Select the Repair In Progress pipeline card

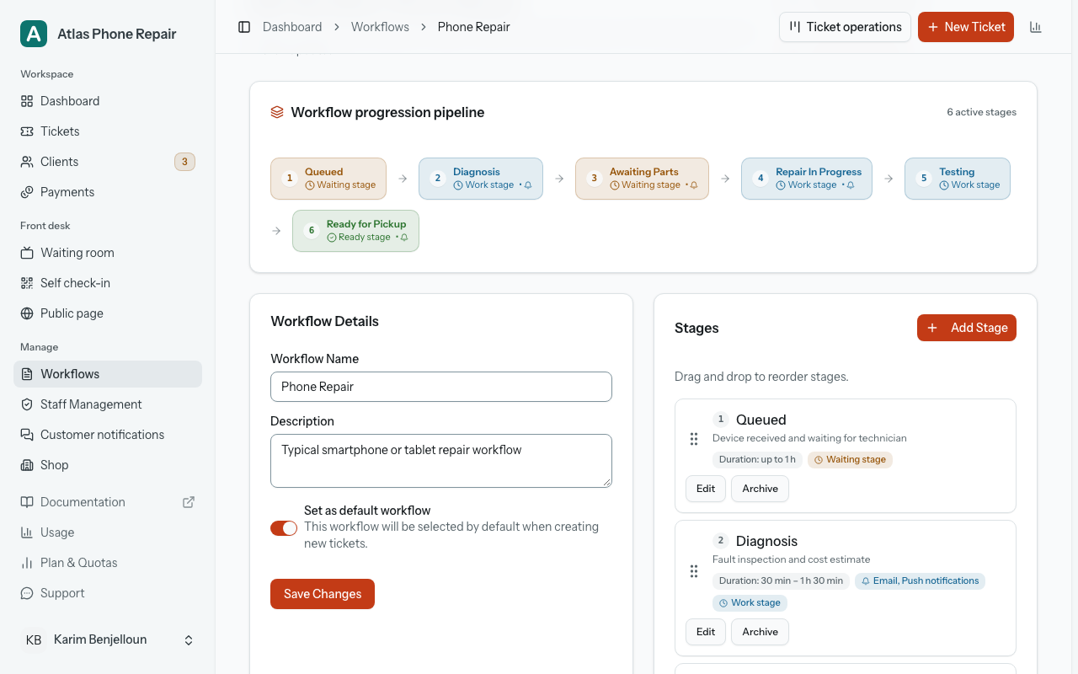click(807, 179)
